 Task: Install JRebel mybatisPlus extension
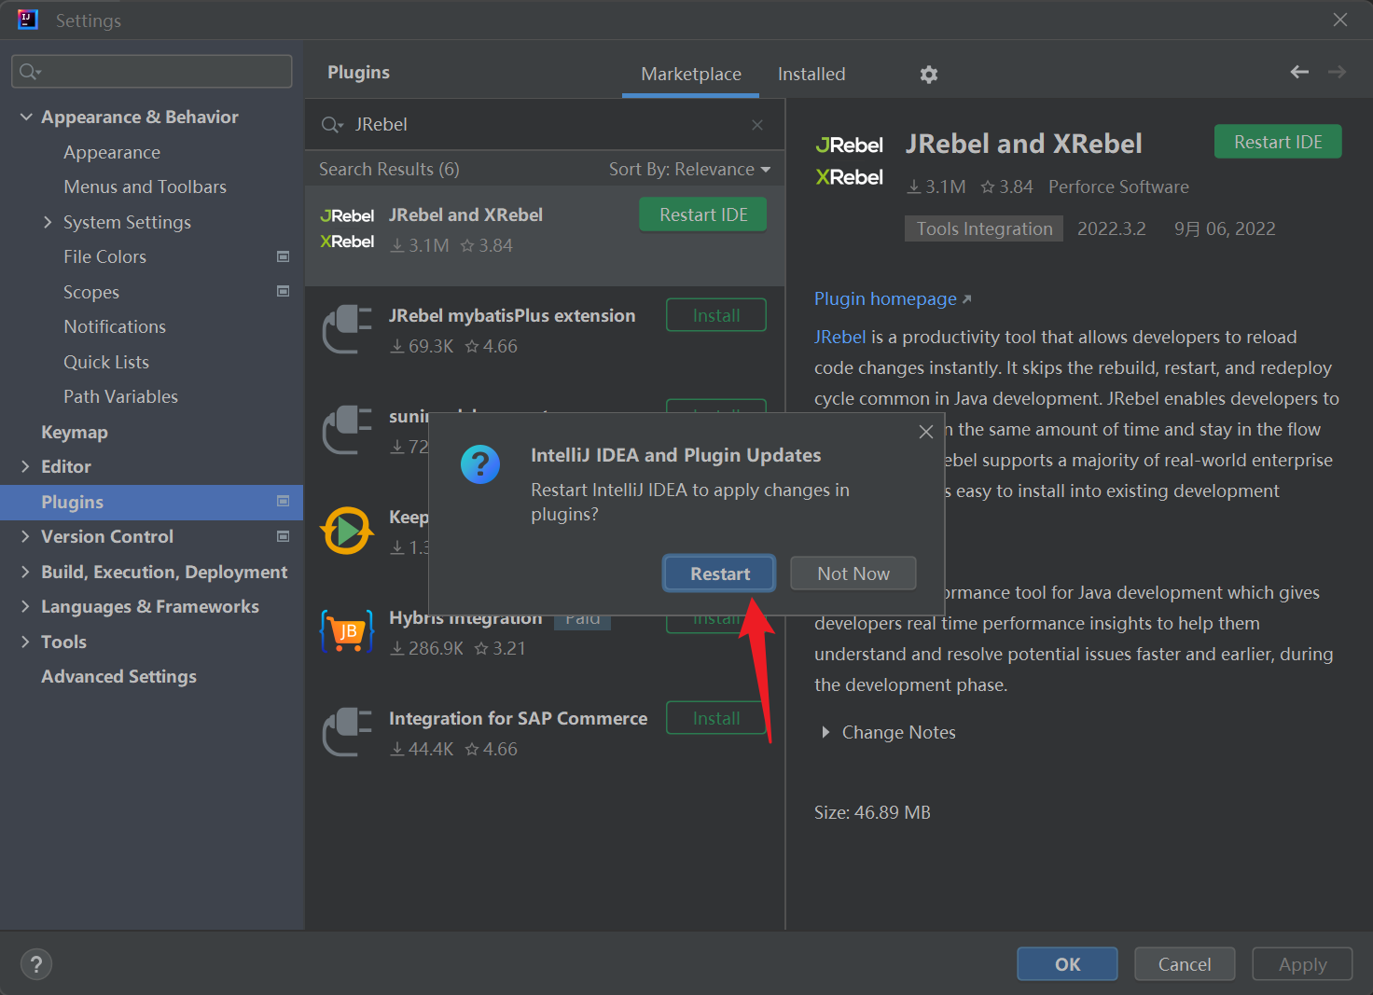tap(716, 315)
